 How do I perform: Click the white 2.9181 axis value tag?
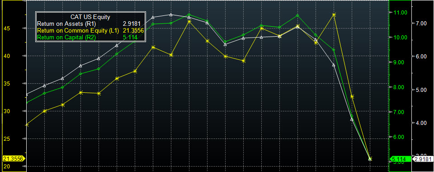[422, 159]
